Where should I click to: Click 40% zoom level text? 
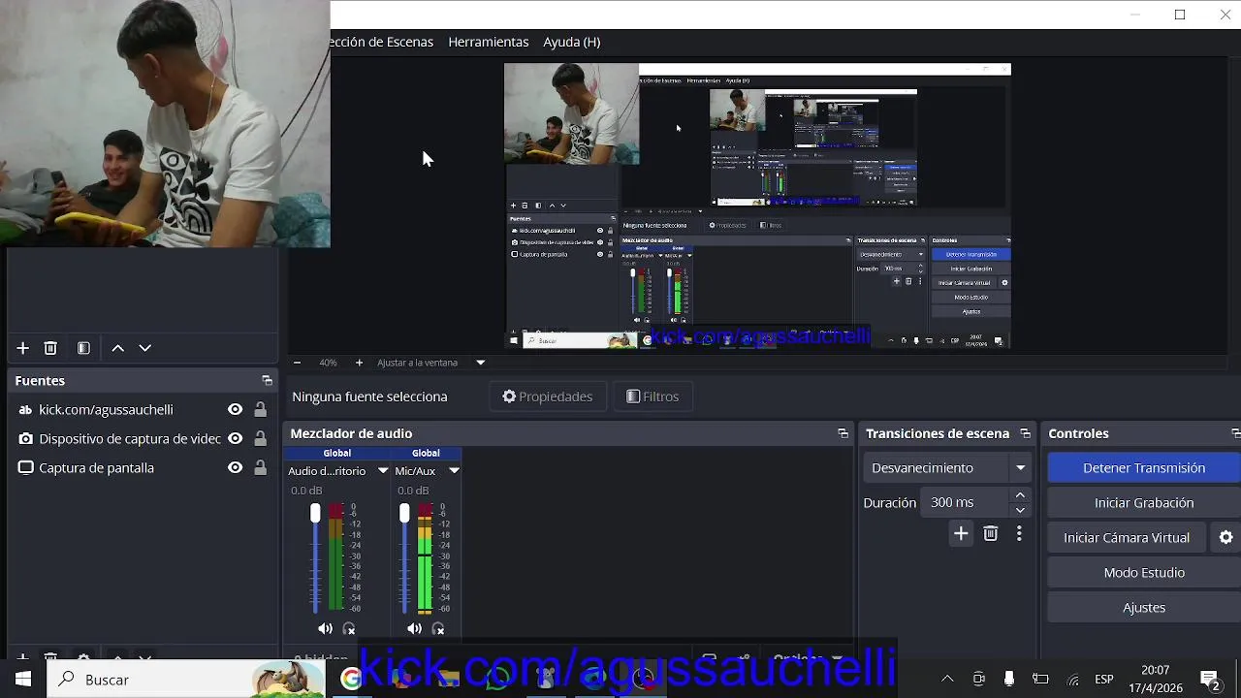point(328,363)
